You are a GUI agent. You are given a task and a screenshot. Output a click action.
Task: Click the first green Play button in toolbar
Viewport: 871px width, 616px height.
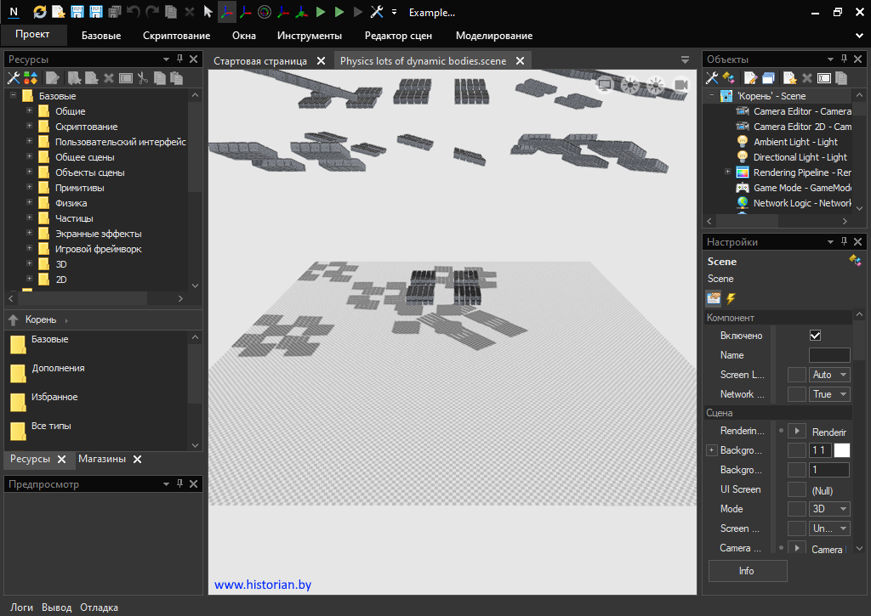coord(321,12)
